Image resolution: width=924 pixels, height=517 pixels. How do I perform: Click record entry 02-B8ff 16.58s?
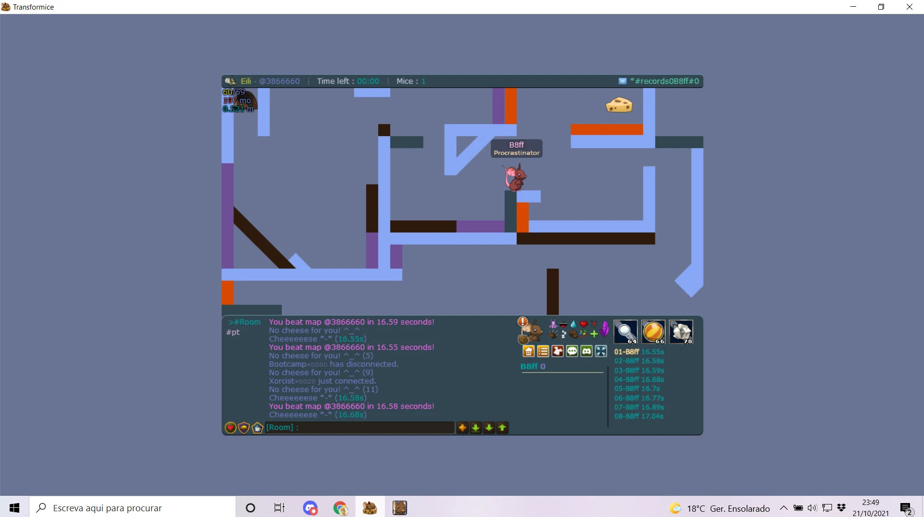coord(639,361)
